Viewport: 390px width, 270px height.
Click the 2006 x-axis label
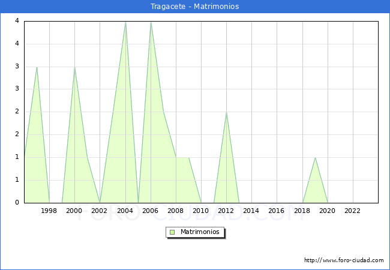click(x=150, y=211)
